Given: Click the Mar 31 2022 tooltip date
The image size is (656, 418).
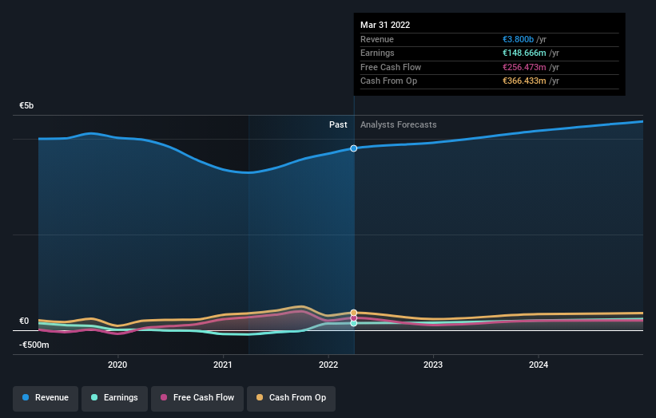Looking at the screenshot, I should [385, 25].
